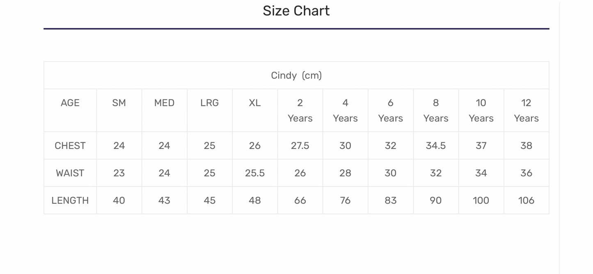Select the 10 Years column header
593x274 pixels.
(x=481, y=110)
